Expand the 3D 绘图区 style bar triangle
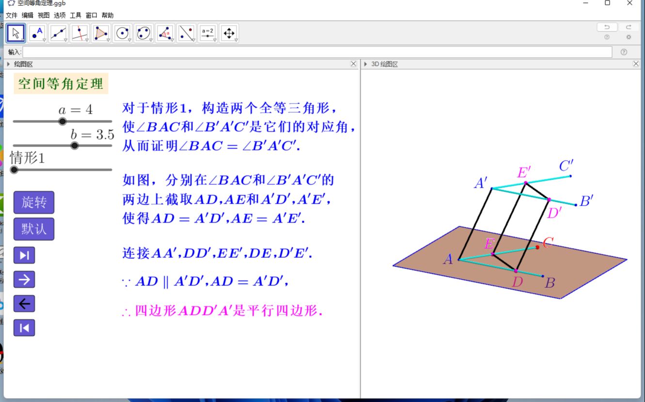The image size is (645, 402). click(x=365, y=64)
